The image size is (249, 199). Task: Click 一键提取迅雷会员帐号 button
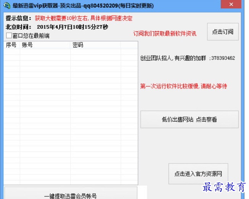71,193
